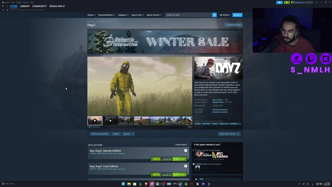Open the Ignore options dropdown arrow

133,134
